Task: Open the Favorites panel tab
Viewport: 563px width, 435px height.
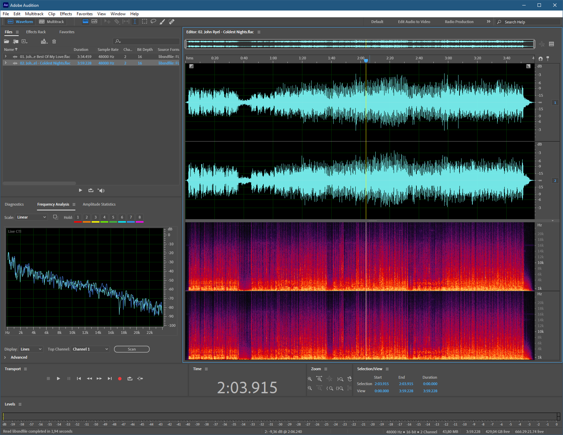Action: point(67,32)
